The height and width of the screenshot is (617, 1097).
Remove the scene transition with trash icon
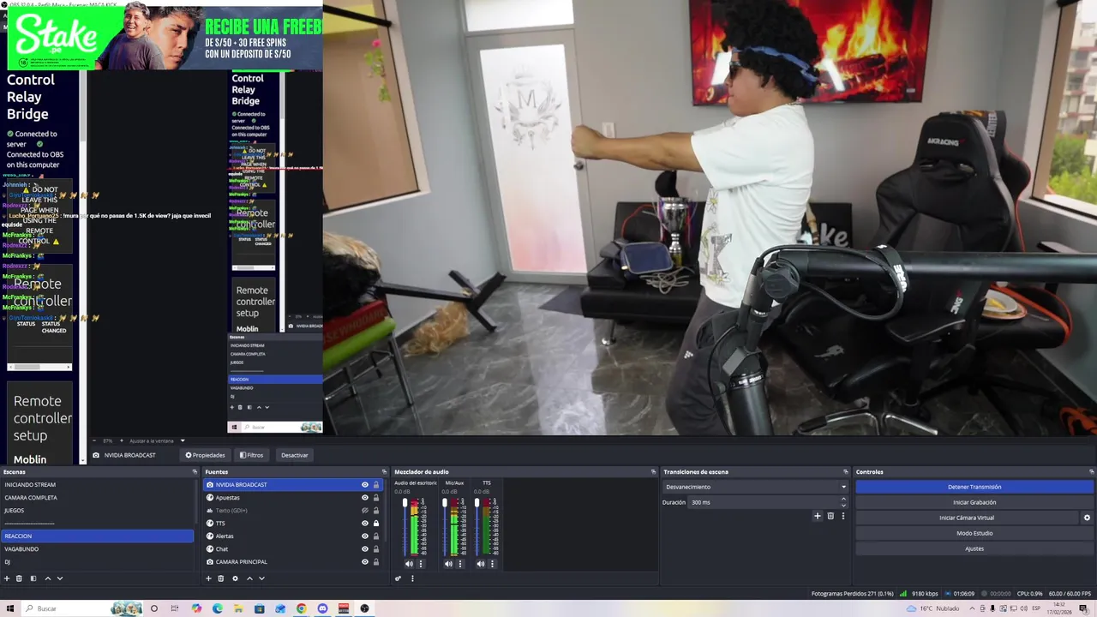pos(830,516)
